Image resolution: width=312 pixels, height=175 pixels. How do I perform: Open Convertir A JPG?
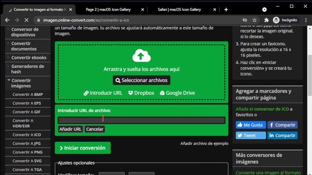pyautogui.click(x=26, y=143)
